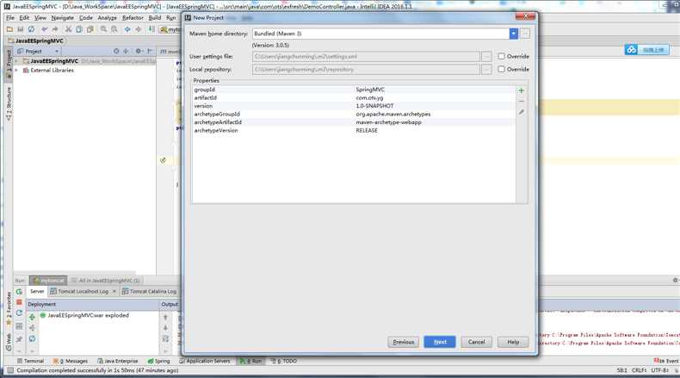The height and width of the screenshot is (378, 680).
Task: Click the Cut scissors icon
Action: (x=68, y=29)
